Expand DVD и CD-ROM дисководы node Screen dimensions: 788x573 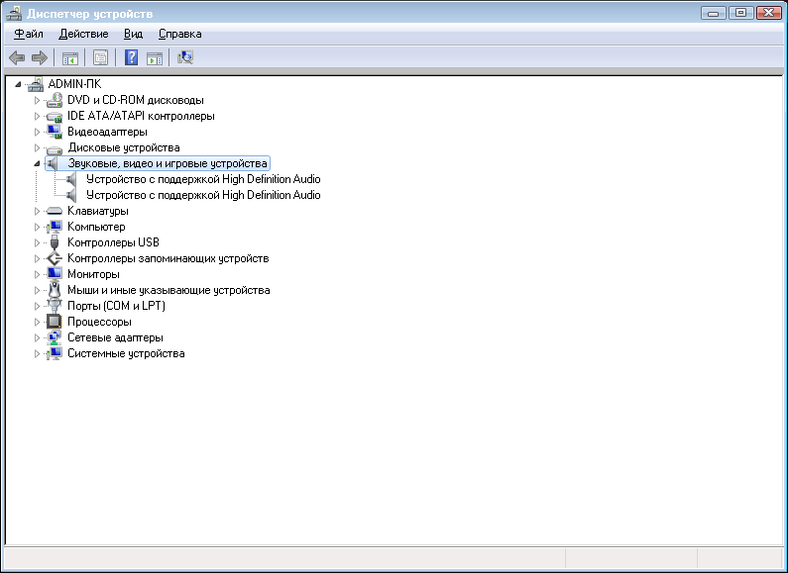(x=37, y=100)
